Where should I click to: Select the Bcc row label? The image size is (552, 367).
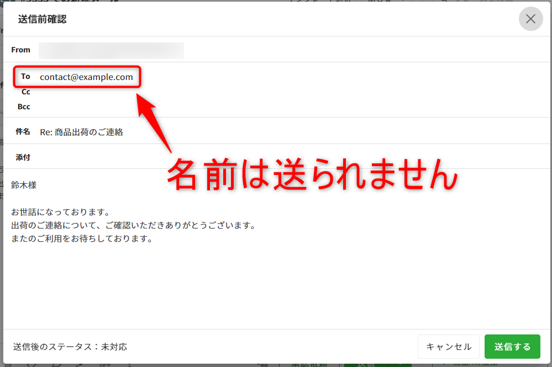(24, 107)
